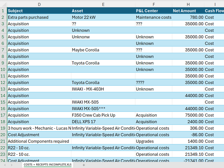This screenshot has width=224, height=168.
Task: Select row 1 header number
Action: 3,11
